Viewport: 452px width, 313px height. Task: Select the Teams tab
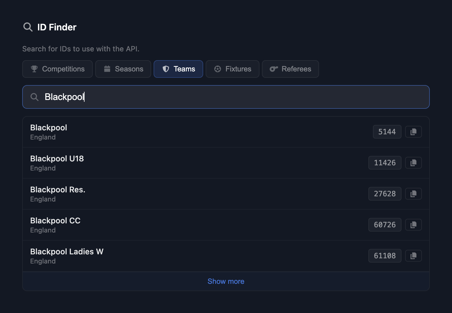click(178, 69)
